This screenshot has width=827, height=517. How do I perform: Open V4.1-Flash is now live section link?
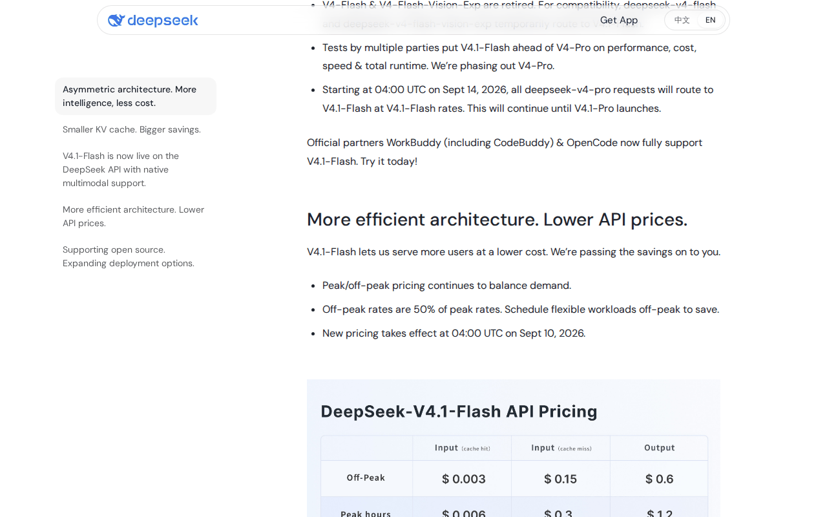[136, 169]
